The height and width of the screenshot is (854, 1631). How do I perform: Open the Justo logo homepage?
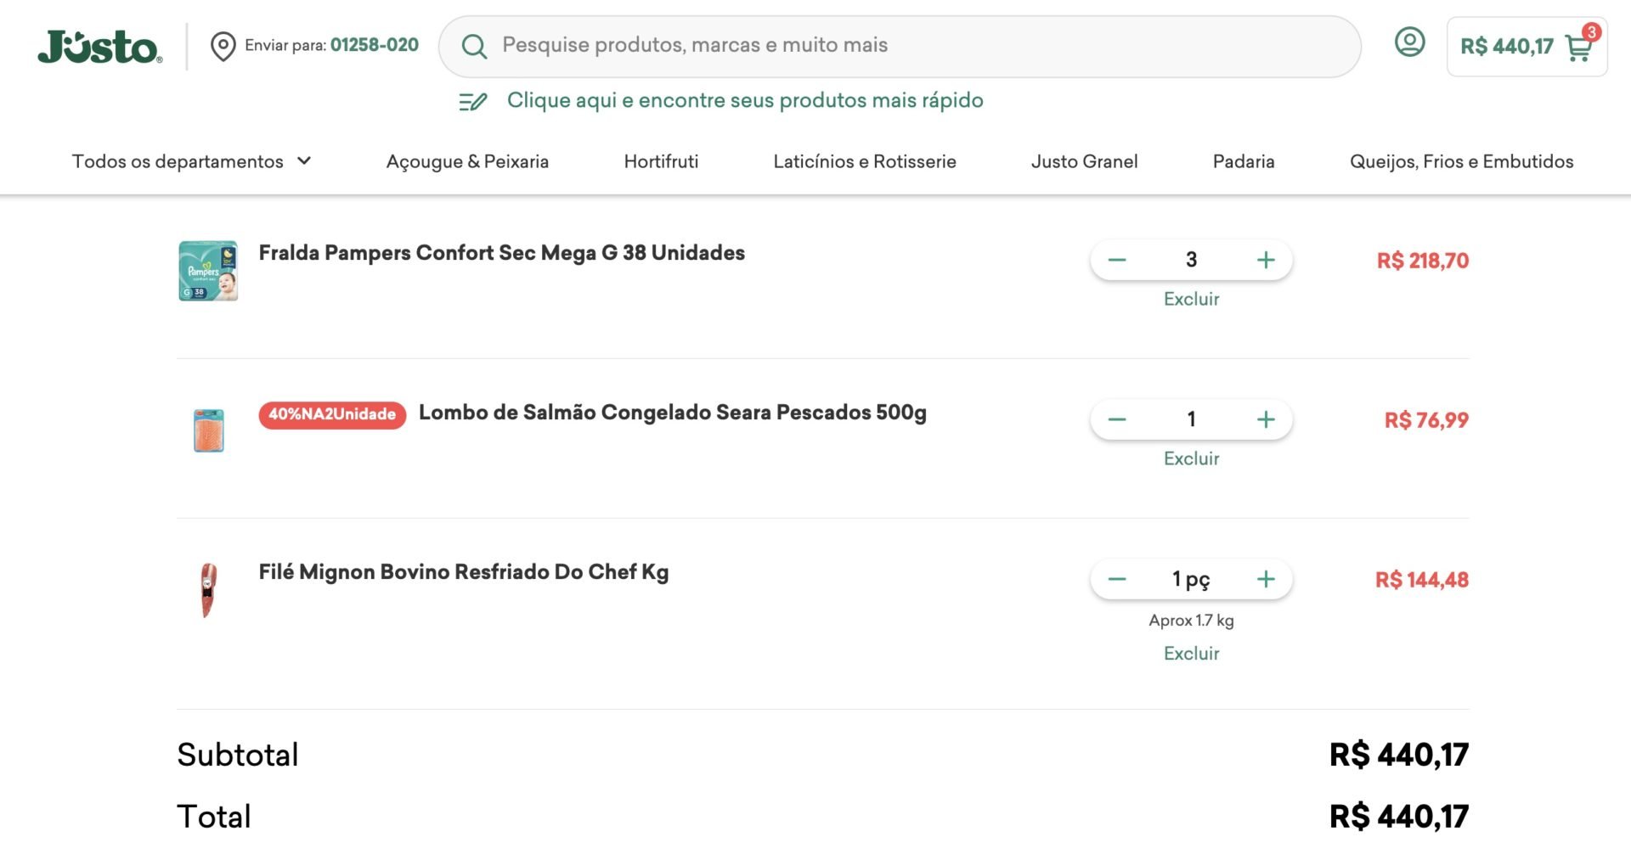(99, 47)
